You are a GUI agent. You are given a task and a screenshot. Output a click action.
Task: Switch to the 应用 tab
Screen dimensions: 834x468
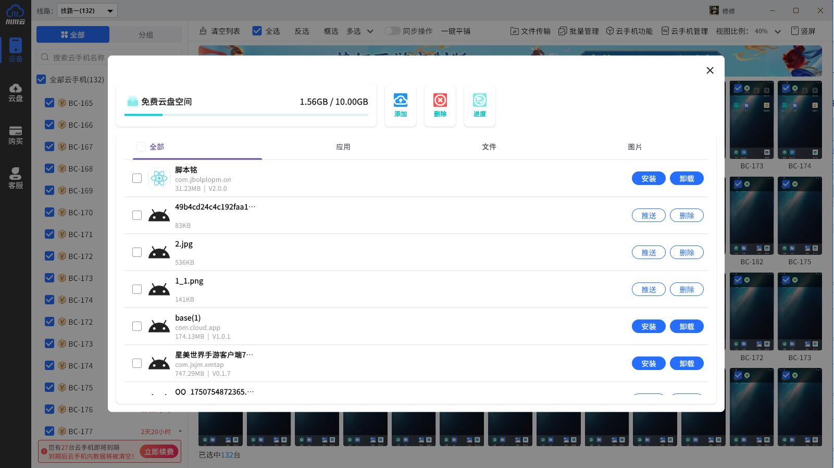(x=343, y=147)
